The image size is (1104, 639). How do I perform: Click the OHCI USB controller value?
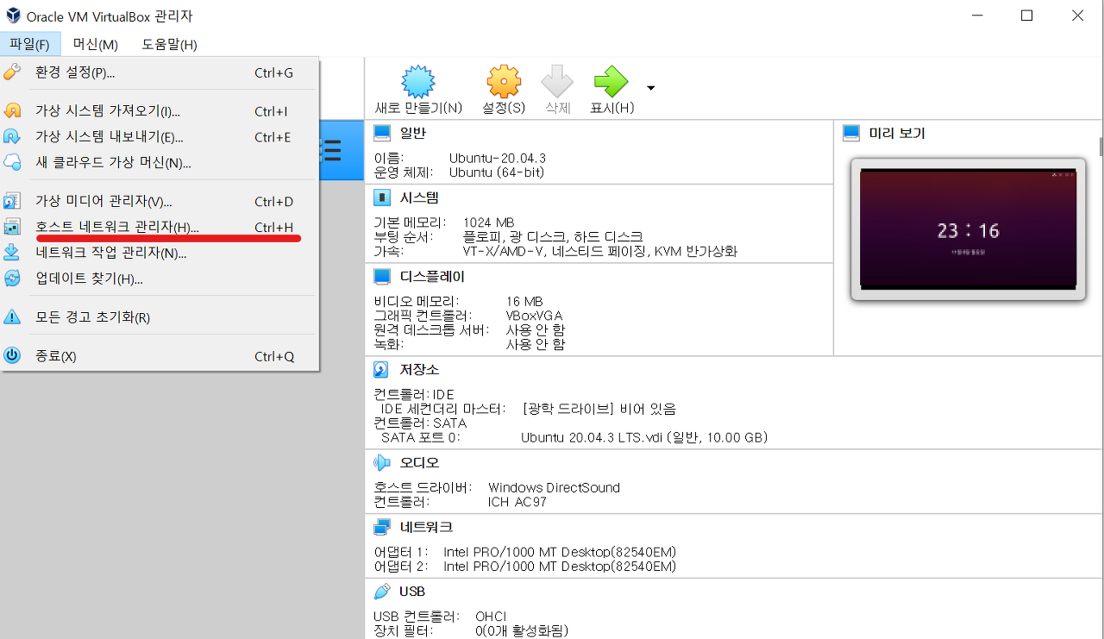[x=492, y=617]
